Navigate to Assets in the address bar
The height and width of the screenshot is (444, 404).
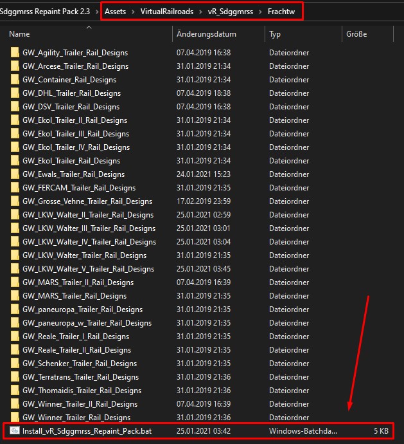(x=114, y=10)
